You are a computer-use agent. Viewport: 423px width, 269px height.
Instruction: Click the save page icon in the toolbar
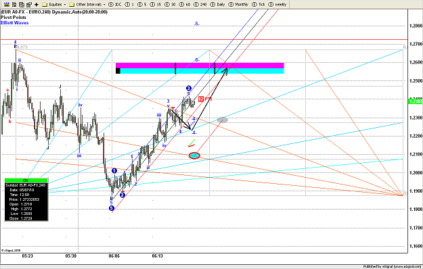click(14, 4)
